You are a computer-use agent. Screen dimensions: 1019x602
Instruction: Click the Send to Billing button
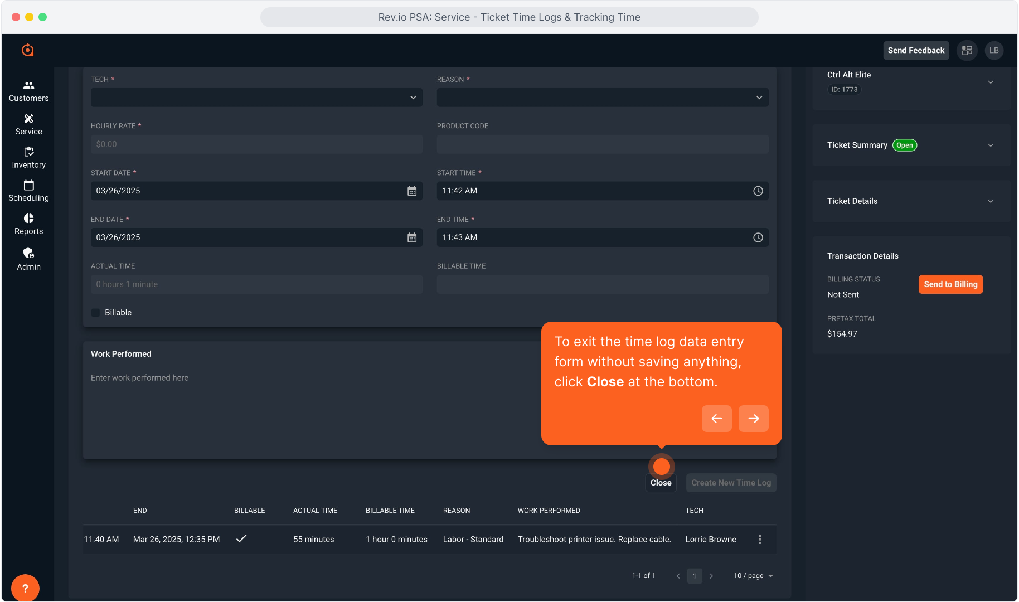click(x=950, y=284)
